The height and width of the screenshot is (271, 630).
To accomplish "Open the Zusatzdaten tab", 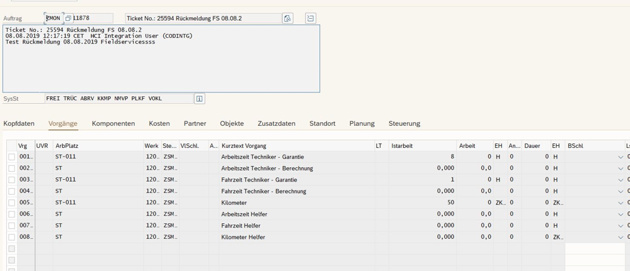I will click(x=277, y=123).
